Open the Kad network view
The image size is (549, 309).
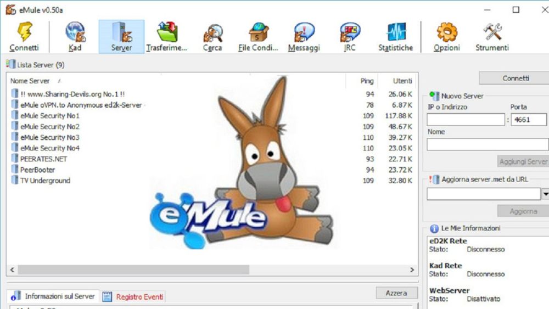[75, 36]
